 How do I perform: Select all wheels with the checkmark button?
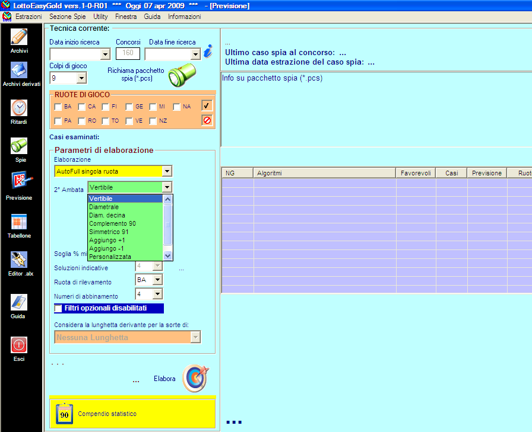(x=207, y=105)
